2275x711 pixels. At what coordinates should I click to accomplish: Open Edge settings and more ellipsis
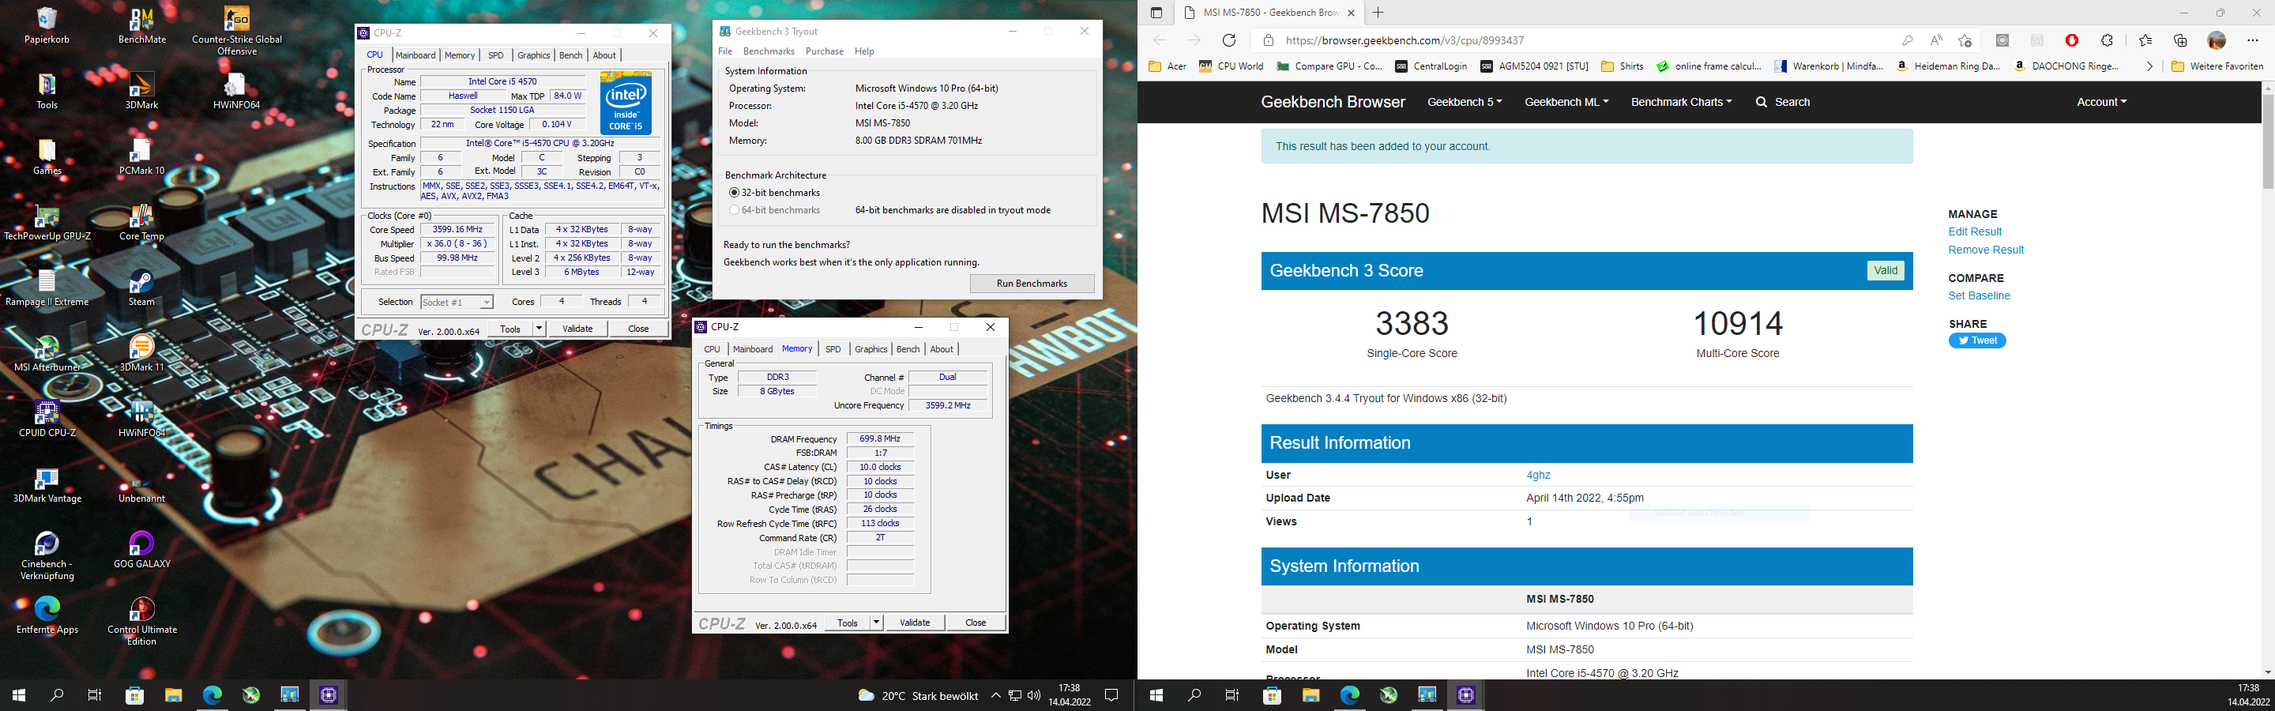(x=2252, y=39)
